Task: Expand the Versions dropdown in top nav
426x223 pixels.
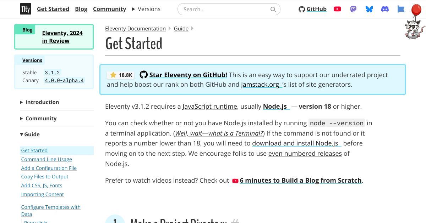Action: [146, 9]
